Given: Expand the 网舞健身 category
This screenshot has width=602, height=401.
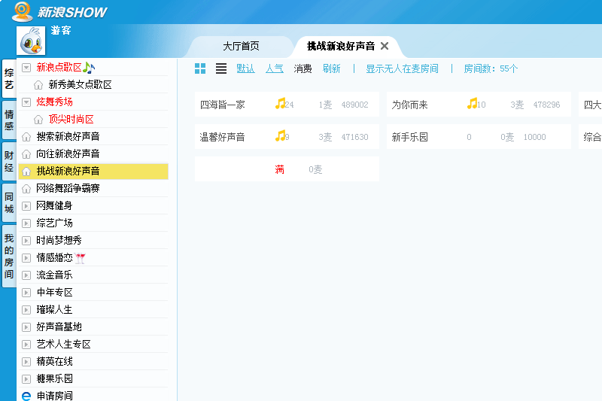Looking at the screenshot, I should 26,205.
